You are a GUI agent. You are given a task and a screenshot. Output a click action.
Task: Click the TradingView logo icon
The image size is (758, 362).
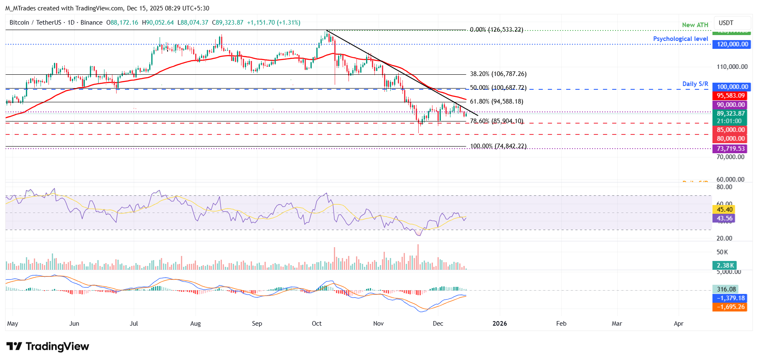(x=14, y=347)
